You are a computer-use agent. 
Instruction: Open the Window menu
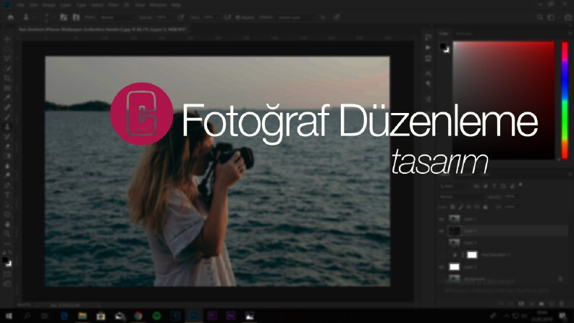pos(158,5)
